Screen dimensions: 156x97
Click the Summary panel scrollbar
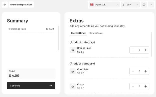point(58,38)
